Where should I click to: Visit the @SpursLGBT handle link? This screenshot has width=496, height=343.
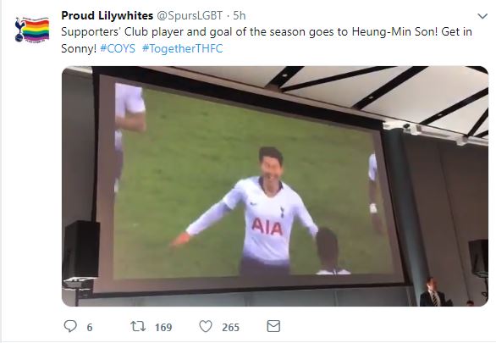tap(190, 15)
